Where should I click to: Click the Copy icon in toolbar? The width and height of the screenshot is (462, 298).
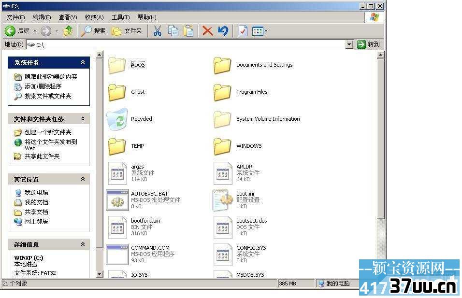point(173,30)
